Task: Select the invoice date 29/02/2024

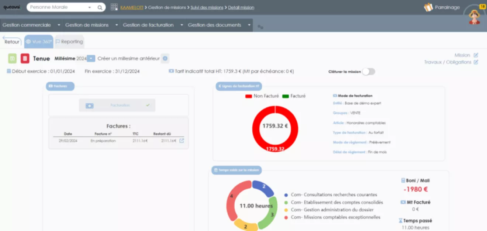Action: pyautogui.click(x=68, y=141)
